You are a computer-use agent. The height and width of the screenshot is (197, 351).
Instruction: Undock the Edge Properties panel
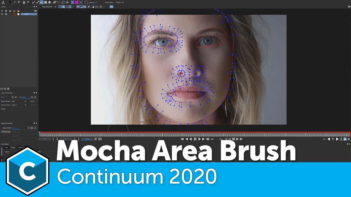tap(34, 123)
